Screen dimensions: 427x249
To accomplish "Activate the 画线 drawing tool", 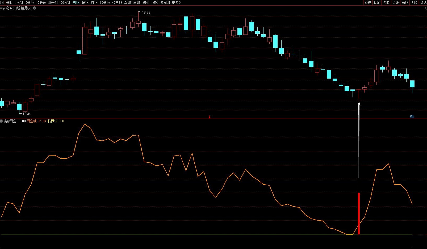I will [x=405, y=3].
